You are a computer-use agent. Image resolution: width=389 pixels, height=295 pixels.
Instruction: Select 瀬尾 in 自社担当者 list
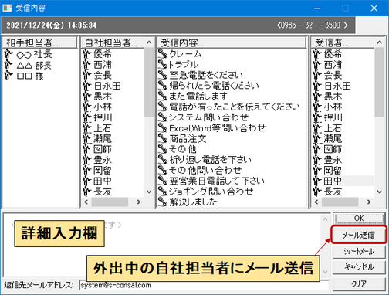pyautogui.click(x=103, y=138)
